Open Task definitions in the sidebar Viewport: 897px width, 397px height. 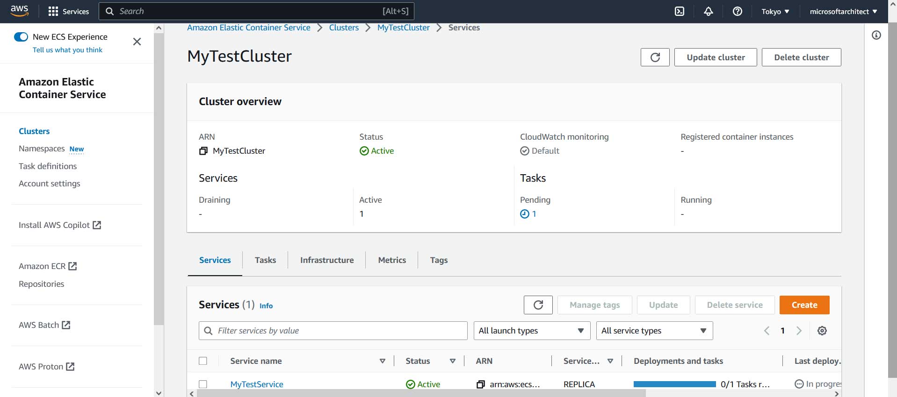pyautogui.click(x=48, y=166)
